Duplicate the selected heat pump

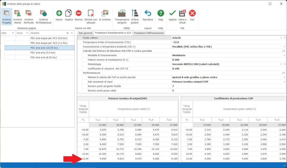69,15
